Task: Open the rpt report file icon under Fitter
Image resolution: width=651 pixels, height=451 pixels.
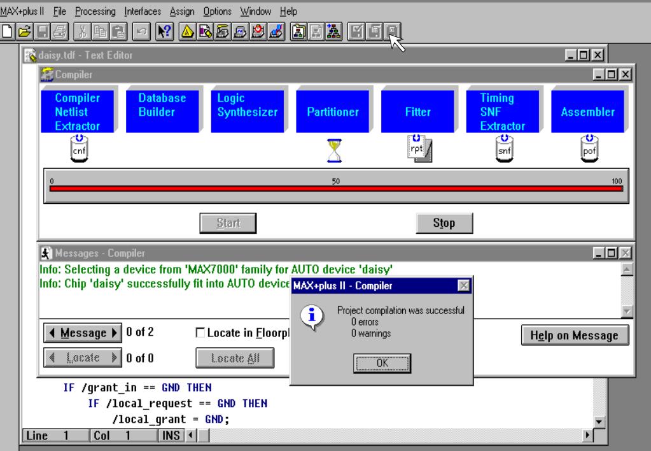Action: [419, 148]
